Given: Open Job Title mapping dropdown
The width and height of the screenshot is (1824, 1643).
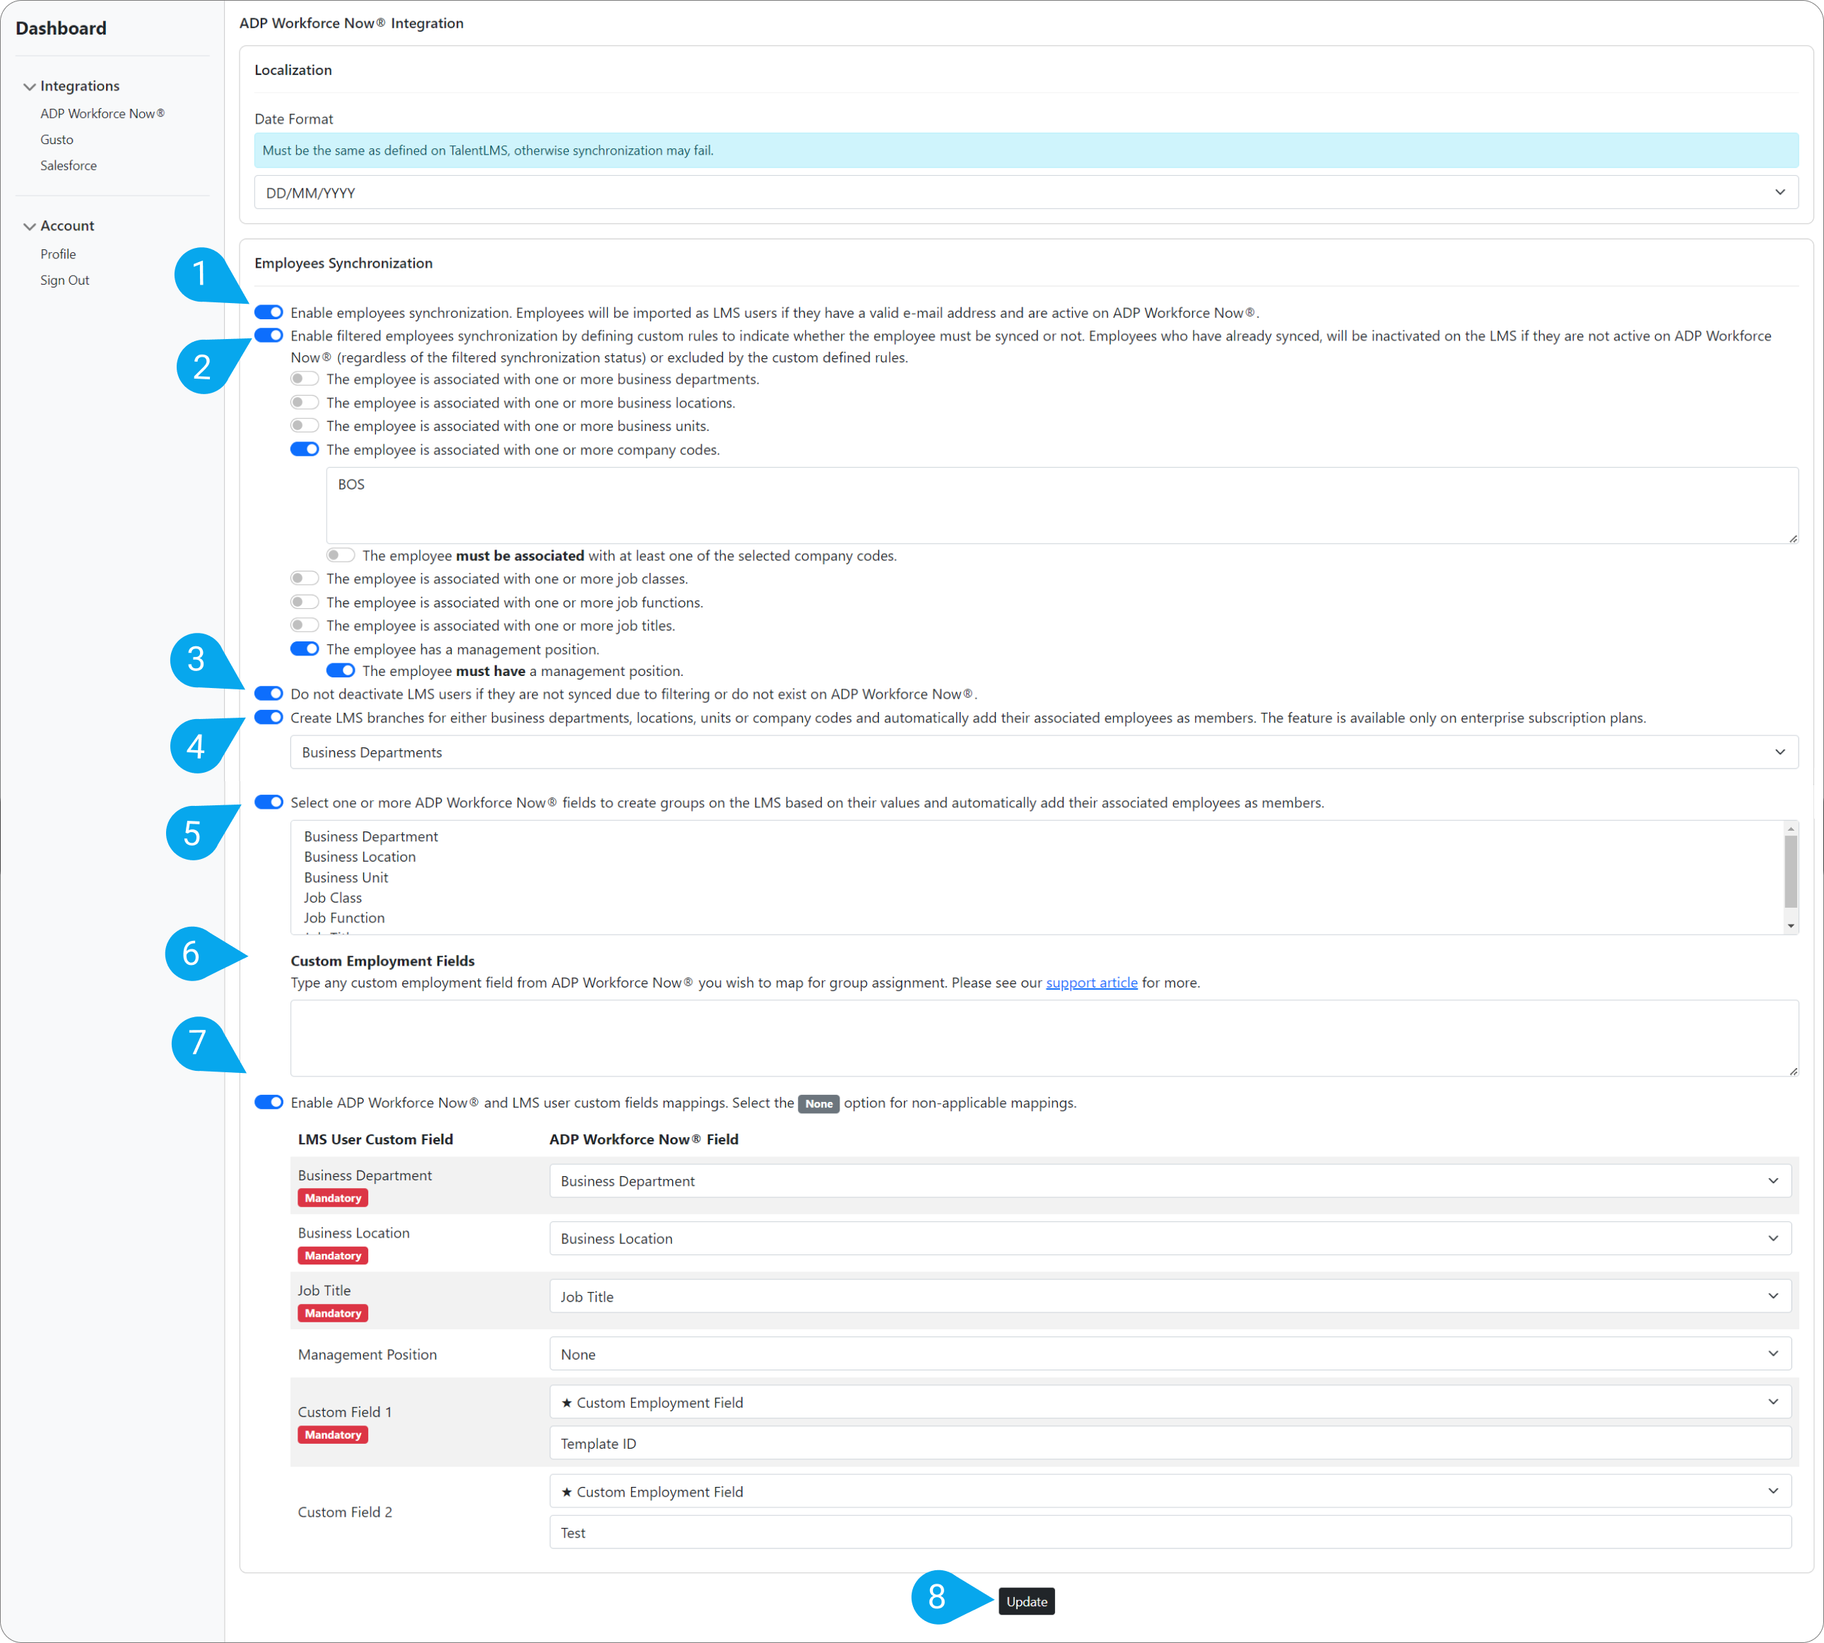Looking at the screenshot, I should [1170, 1296].
